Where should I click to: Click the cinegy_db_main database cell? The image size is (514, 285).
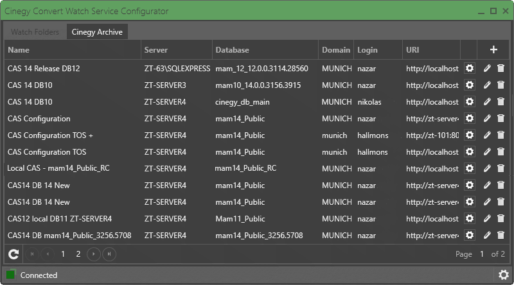coord(242,102)
